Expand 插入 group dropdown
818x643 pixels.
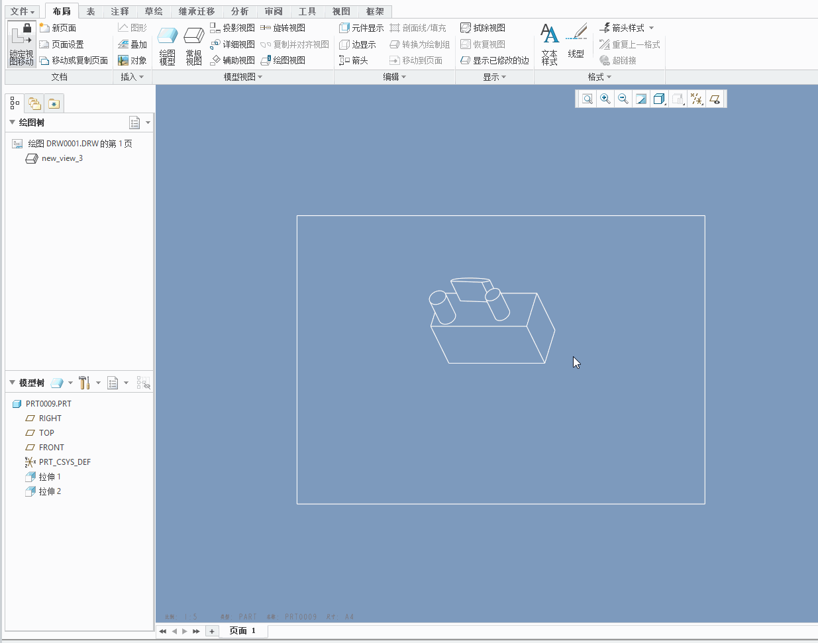pyautogui.click(x=132, y=77)
